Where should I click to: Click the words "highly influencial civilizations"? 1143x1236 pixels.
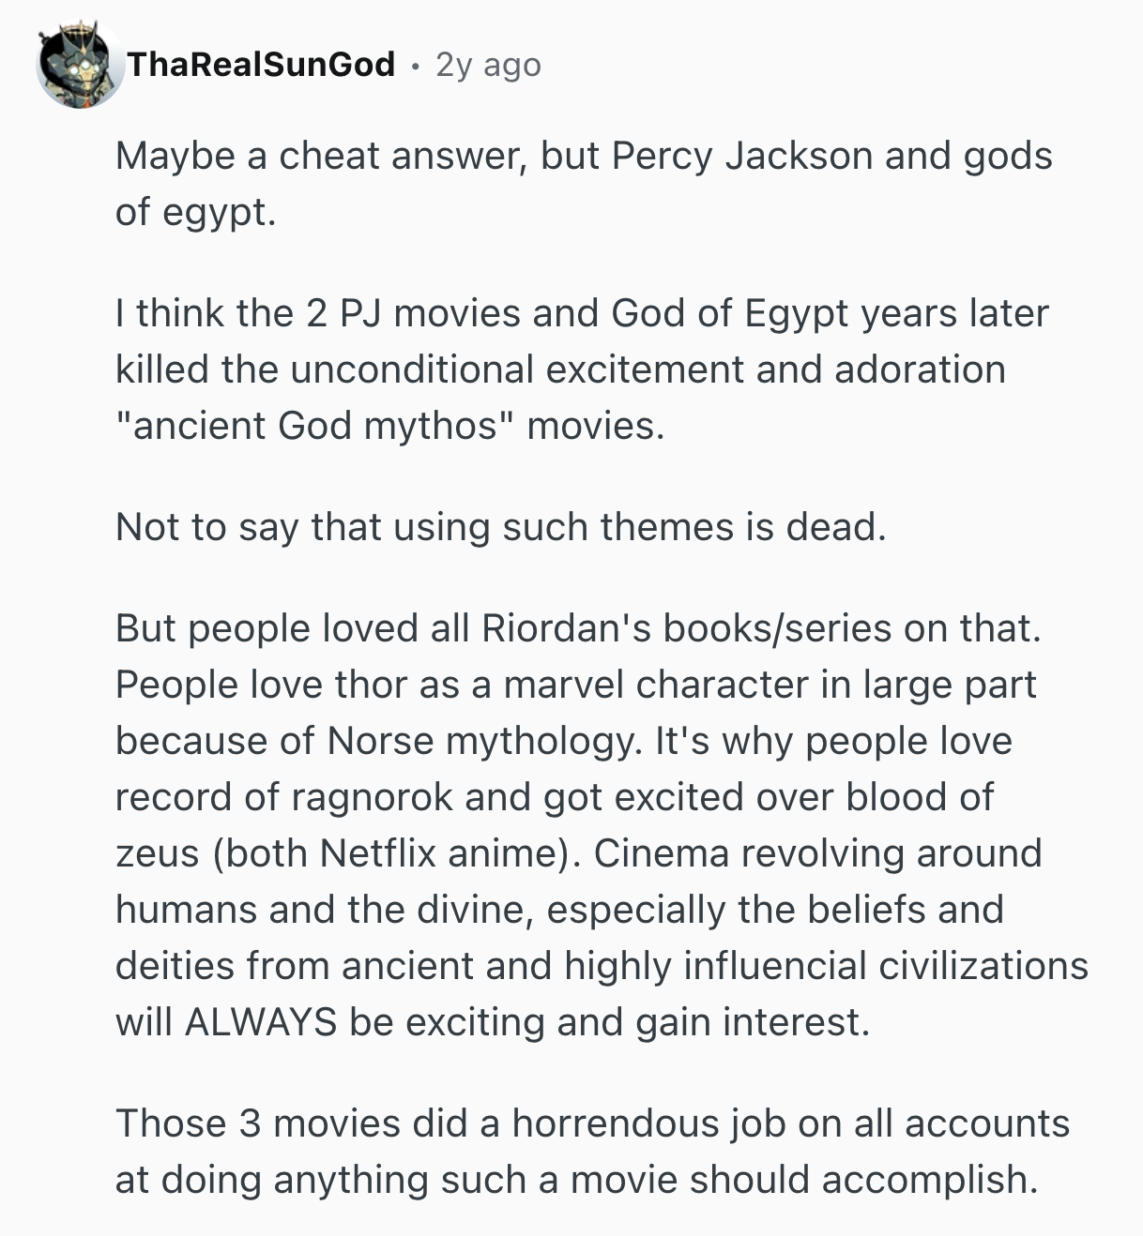point(826,966)
